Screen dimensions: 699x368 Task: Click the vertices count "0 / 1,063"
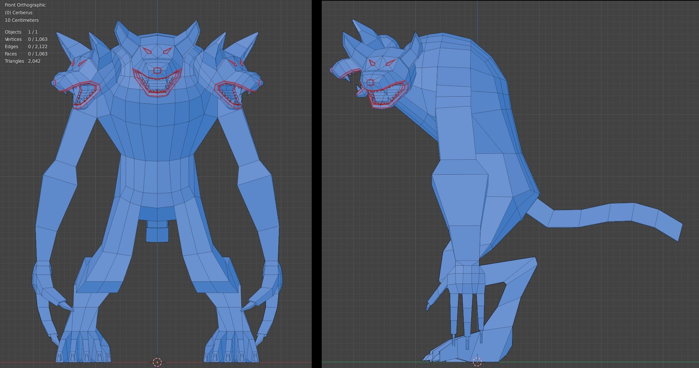point(38,39)
